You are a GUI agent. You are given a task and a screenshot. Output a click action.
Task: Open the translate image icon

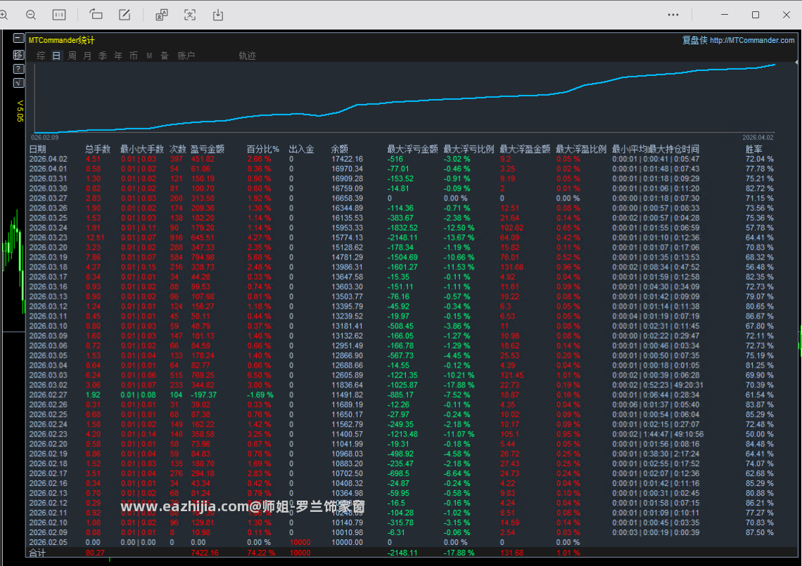(x=162, y=15)
